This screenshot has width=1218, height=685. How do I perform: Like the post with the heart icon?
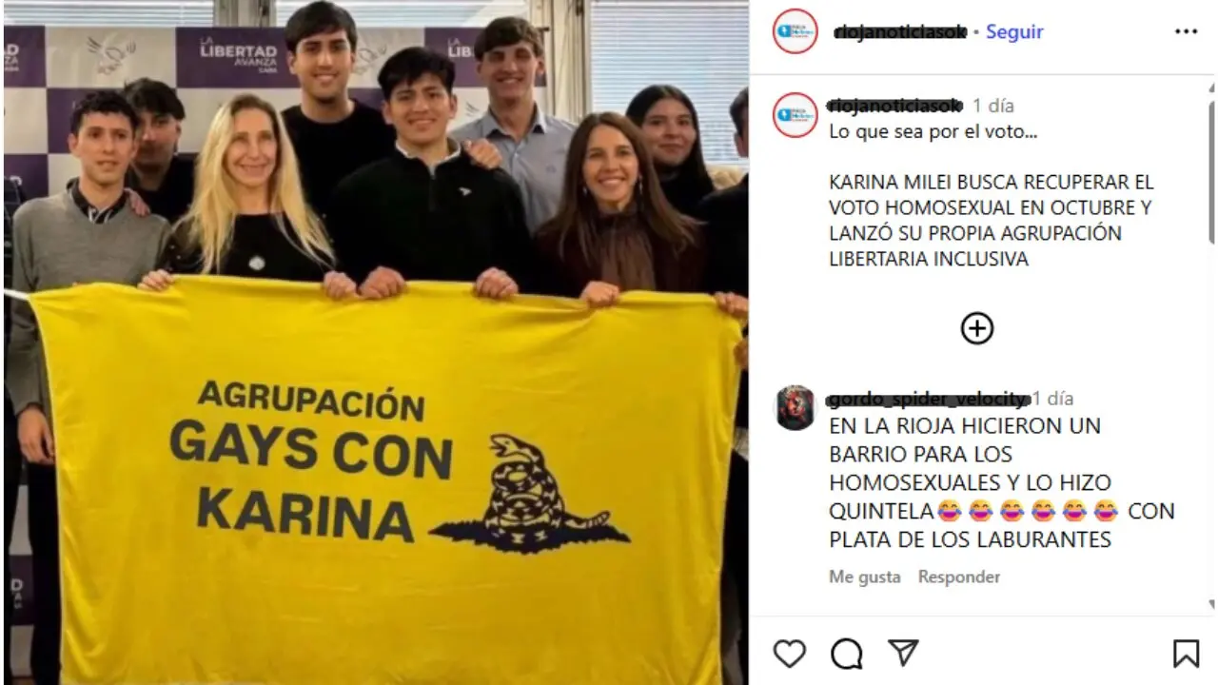789,654
